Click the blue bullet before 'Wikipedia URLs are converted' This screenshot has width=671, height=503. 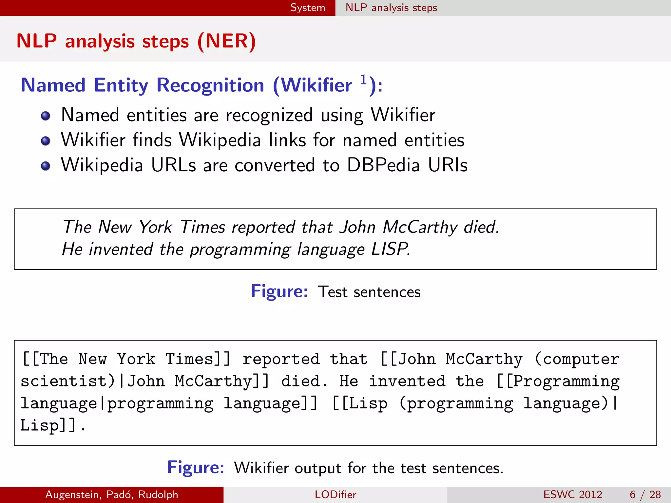pos(46,166)
